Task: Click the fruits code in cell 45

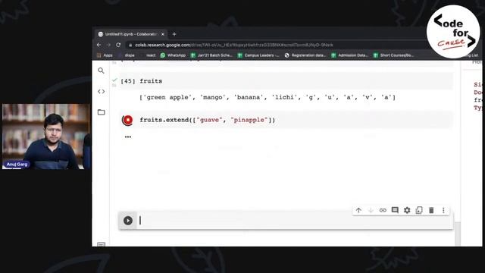Action: (x=151, y=81)
